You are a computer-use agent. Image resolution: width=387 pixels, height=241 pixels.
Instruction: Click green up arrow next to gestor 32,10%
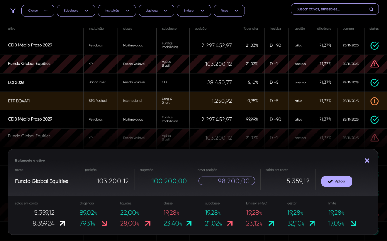click(312, 223)
